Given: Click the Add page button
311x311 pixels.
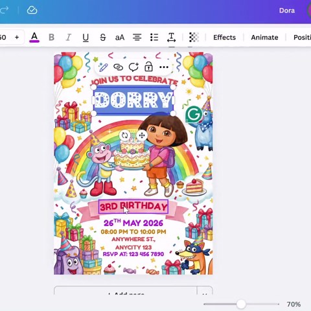Looking at the screenshot, I should 126,290.
